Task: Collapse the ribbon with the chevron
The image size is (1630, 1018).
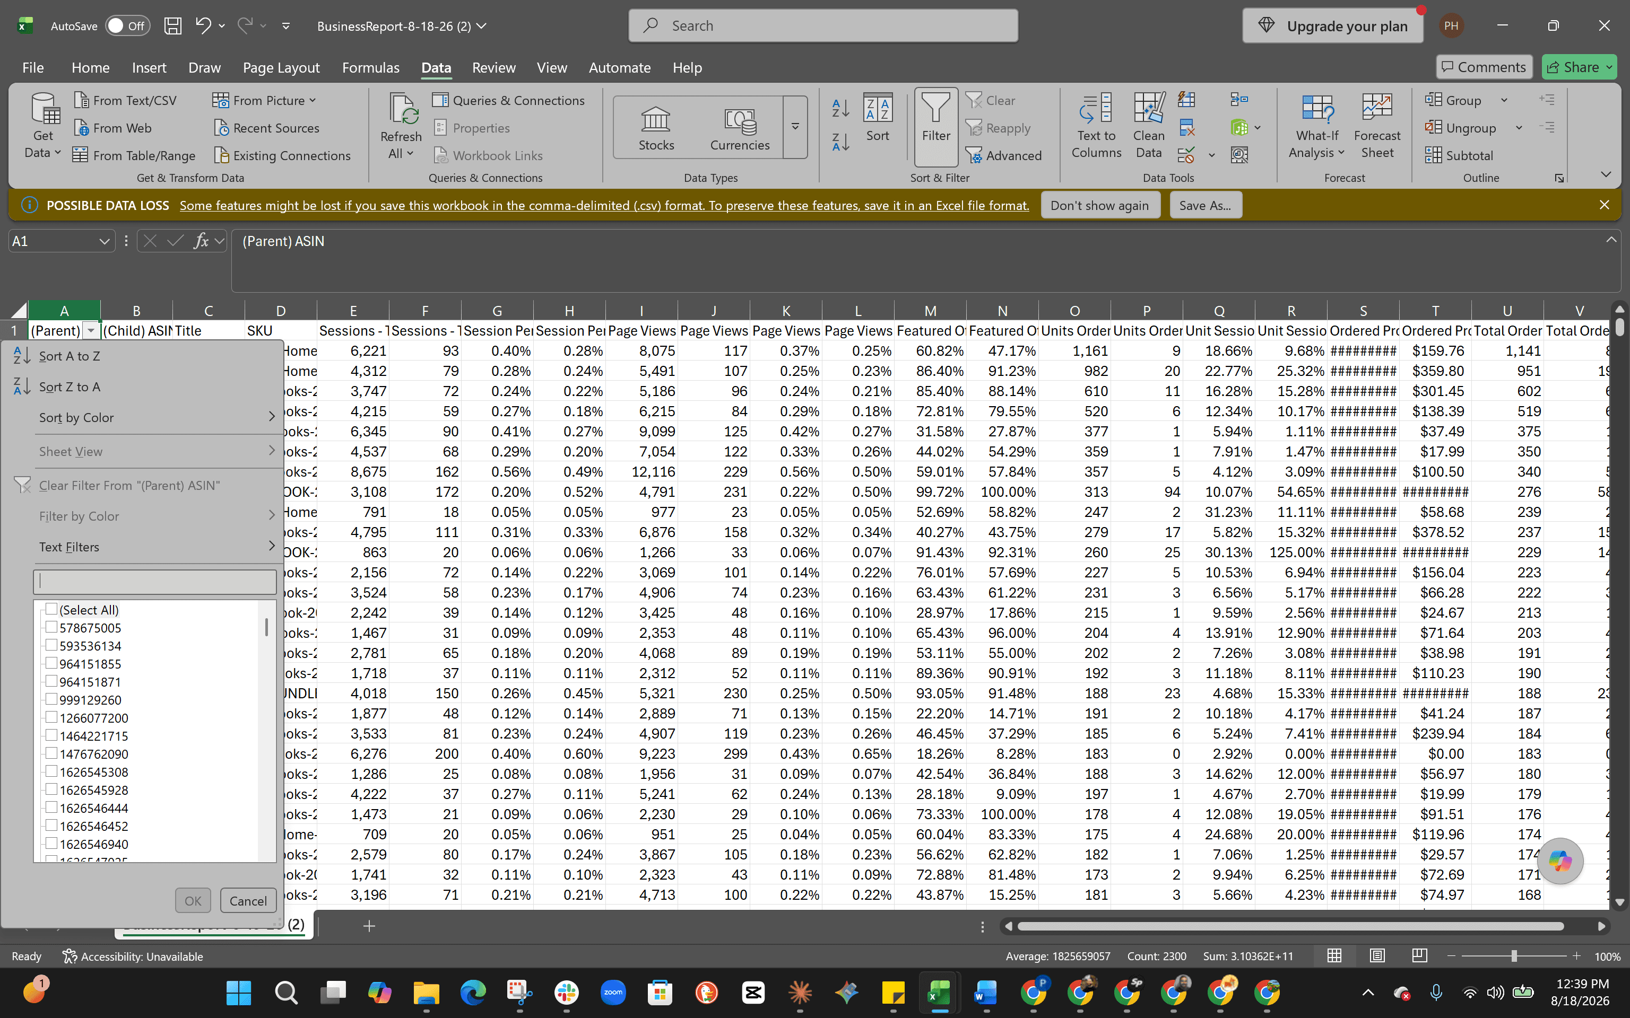Action: pyautogui.click(x=1606, y=174)
